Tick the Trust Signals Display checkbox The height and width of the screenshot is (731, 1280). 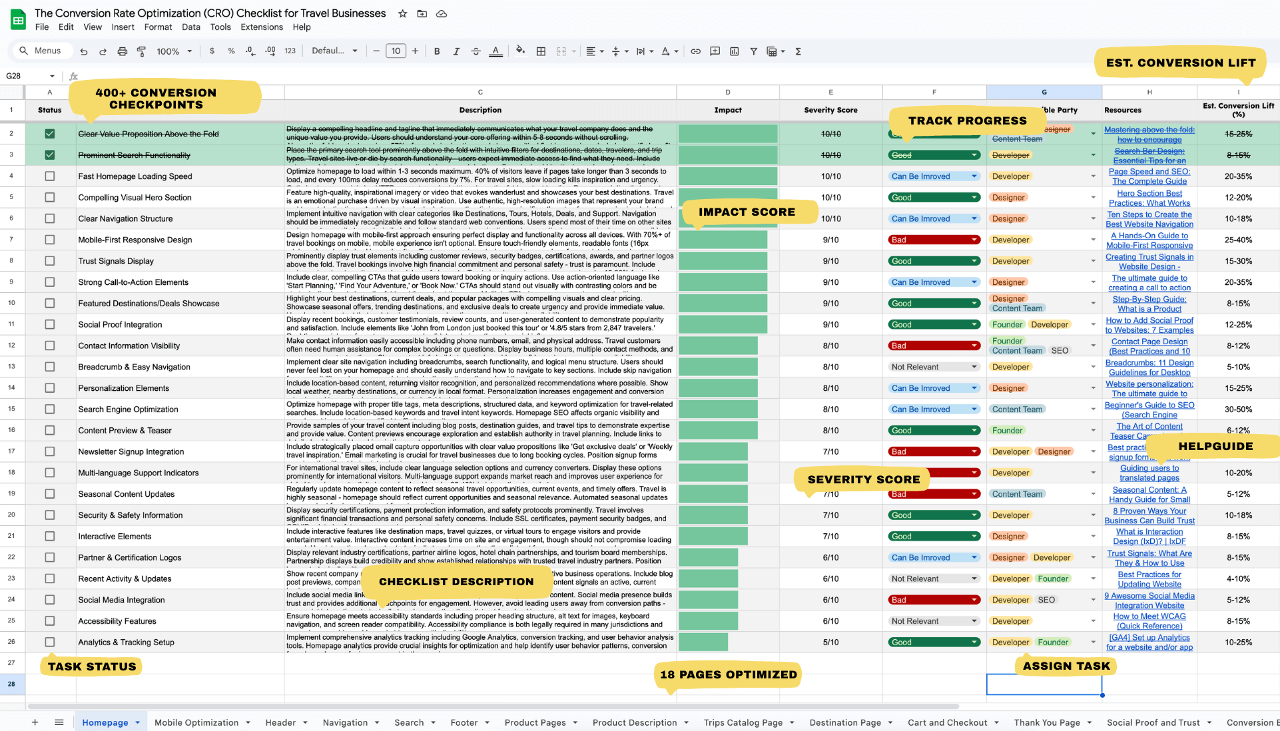tap(50, 261)
